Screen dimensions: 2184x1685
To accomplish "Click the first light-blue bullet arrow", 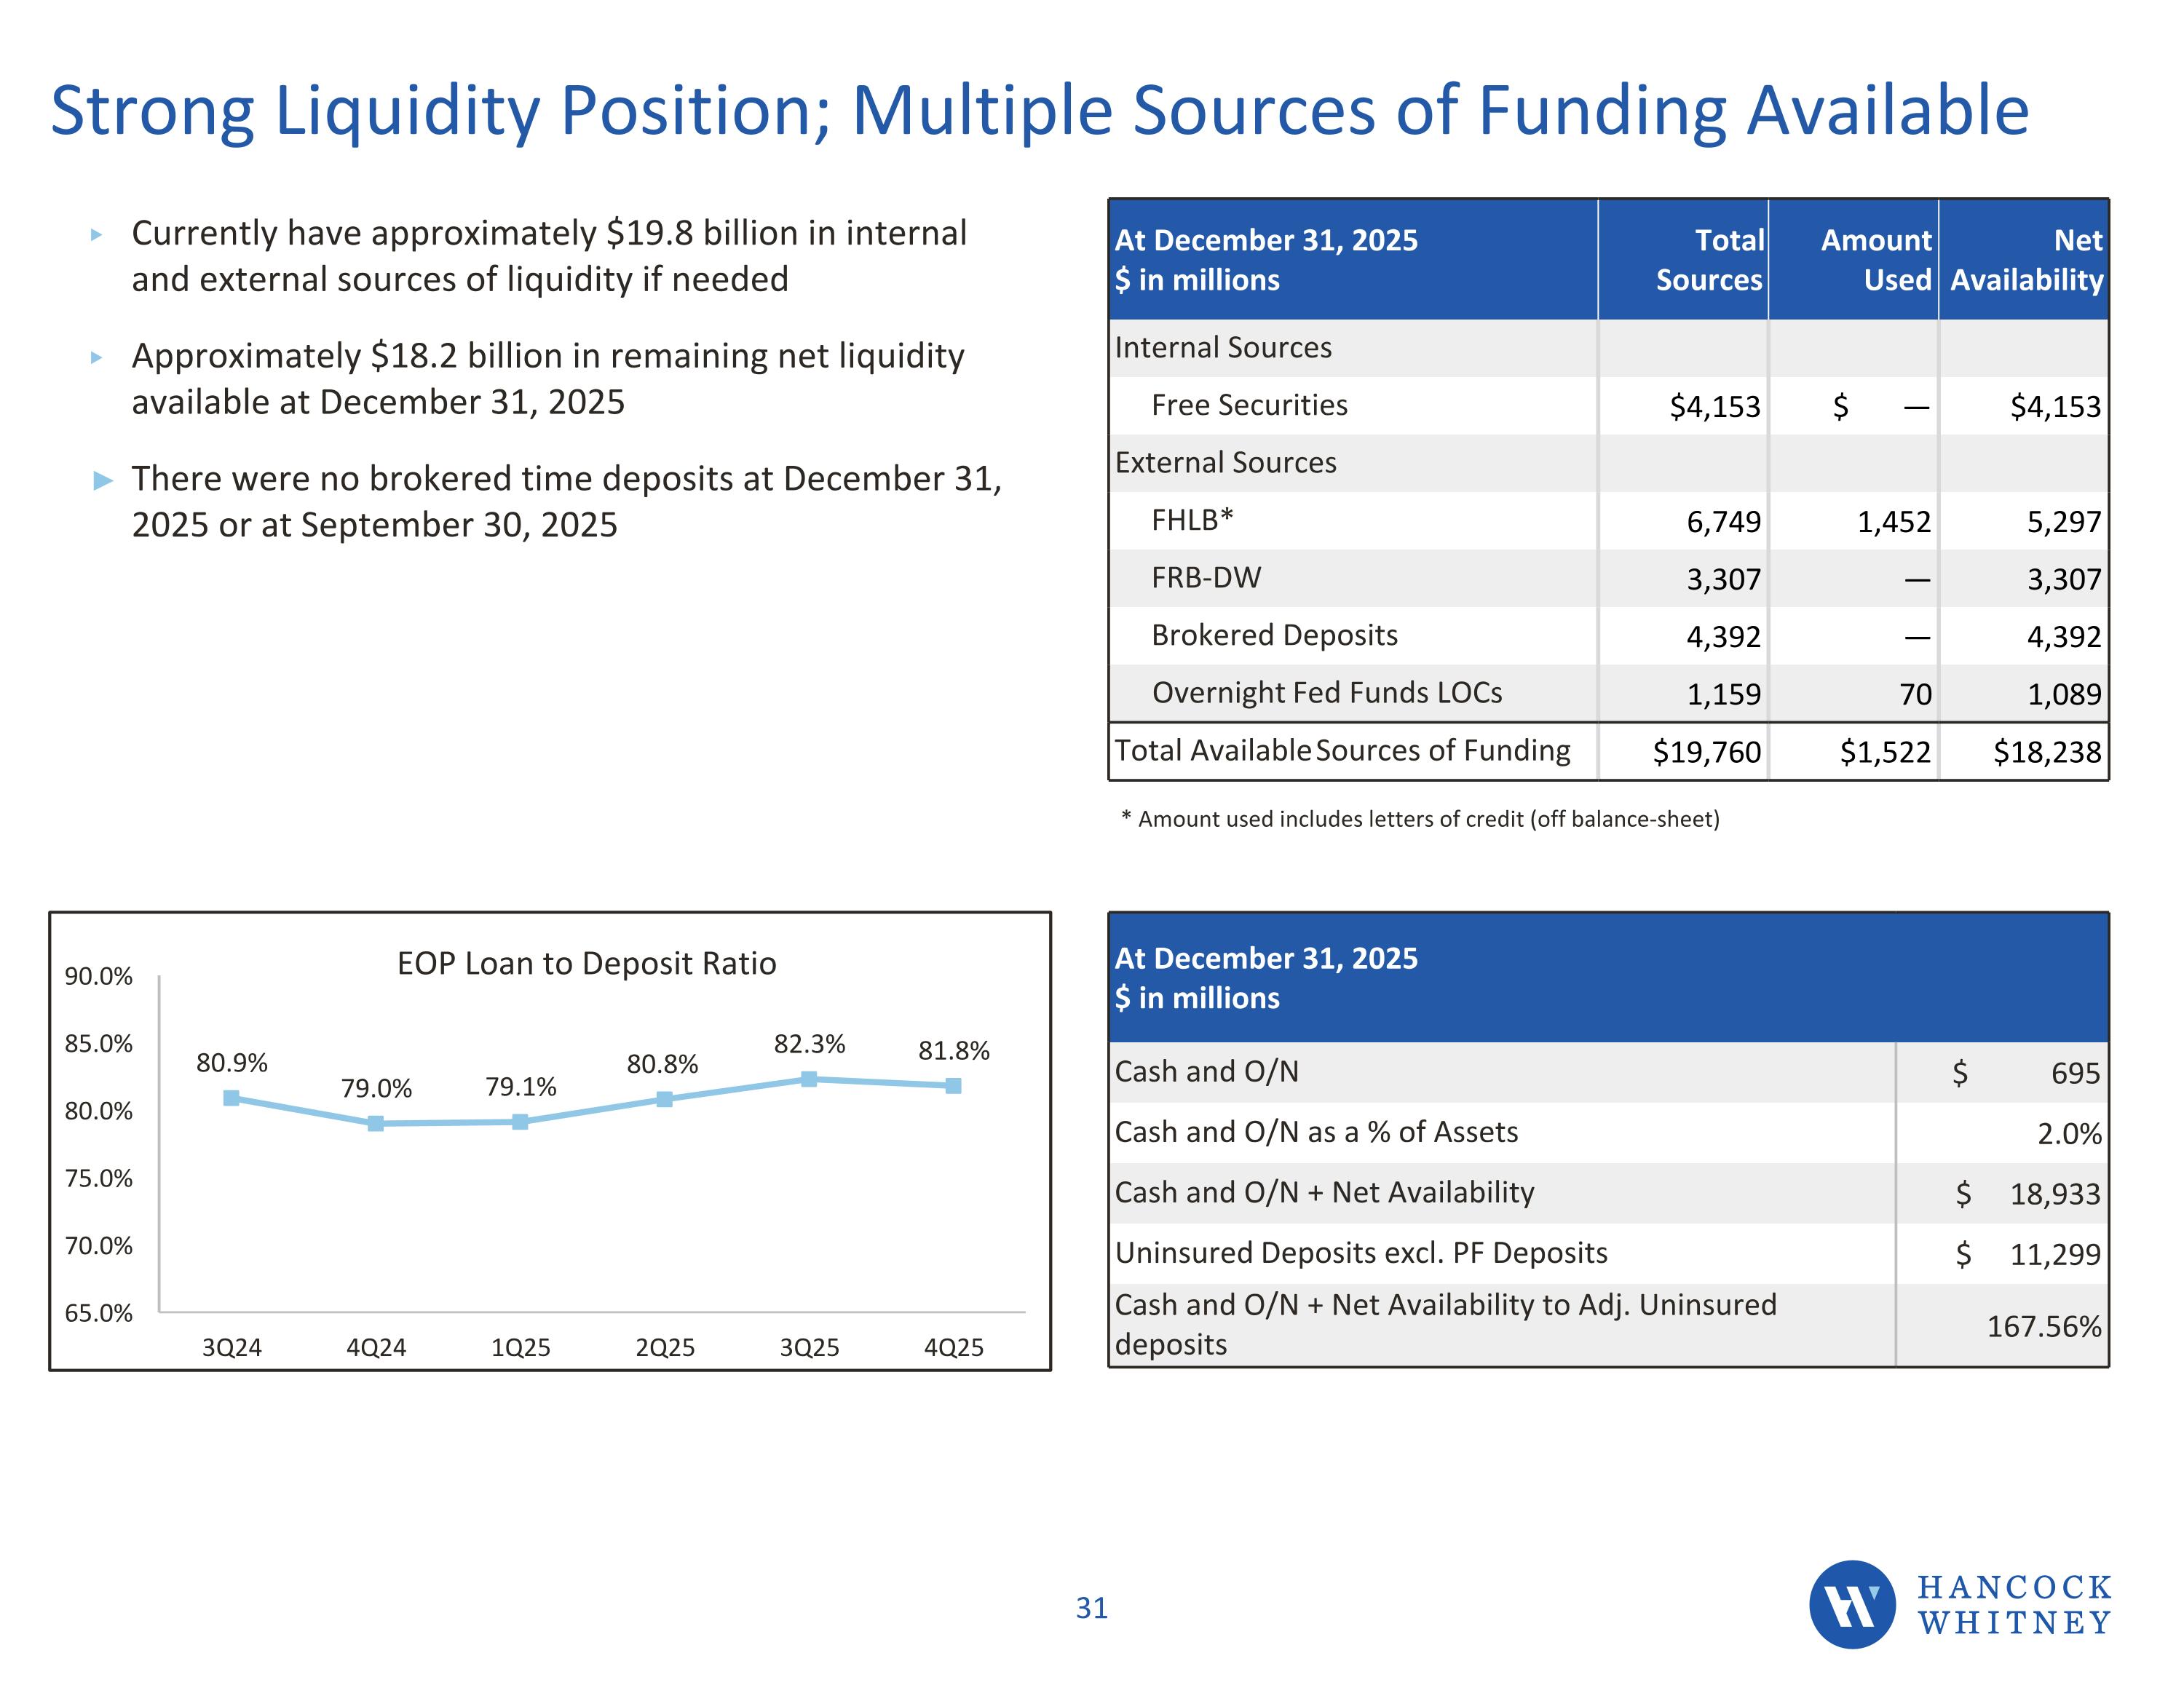I will pos(97,235).
